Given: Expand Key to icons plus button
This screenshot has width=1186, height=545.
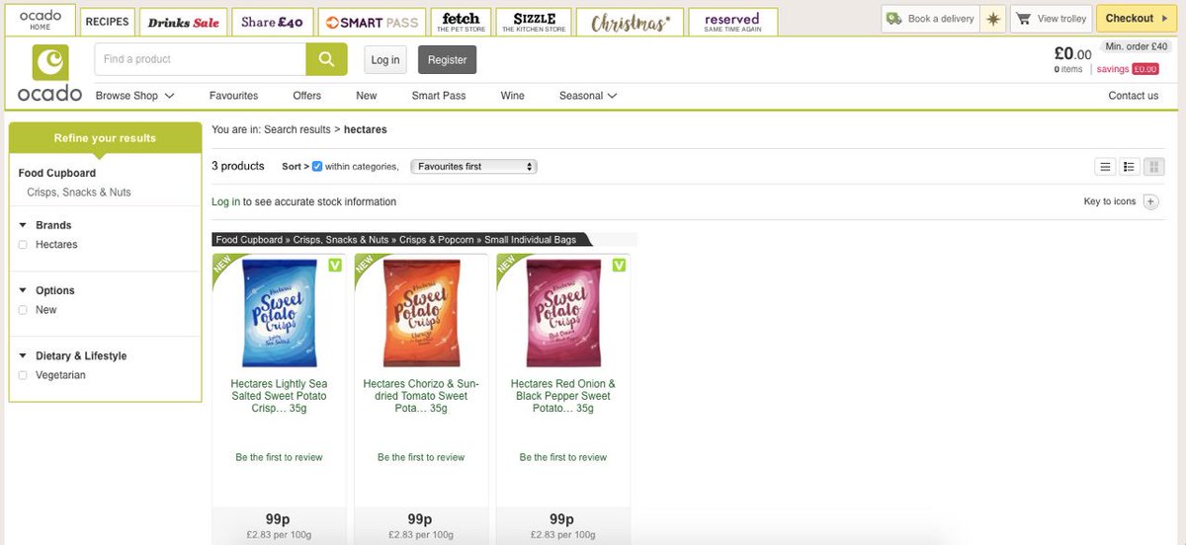Looking at the screenshot, I should coord(1150,201).
